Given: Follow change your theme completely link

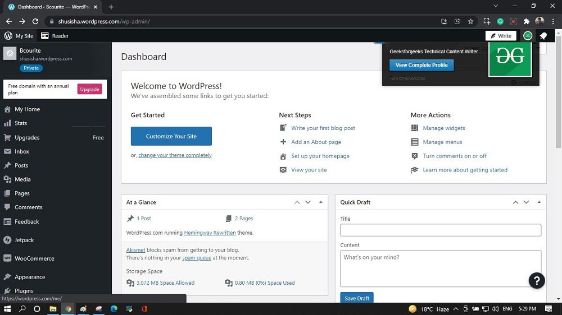Looking at the screenshot, I should (x=175, y=155).
